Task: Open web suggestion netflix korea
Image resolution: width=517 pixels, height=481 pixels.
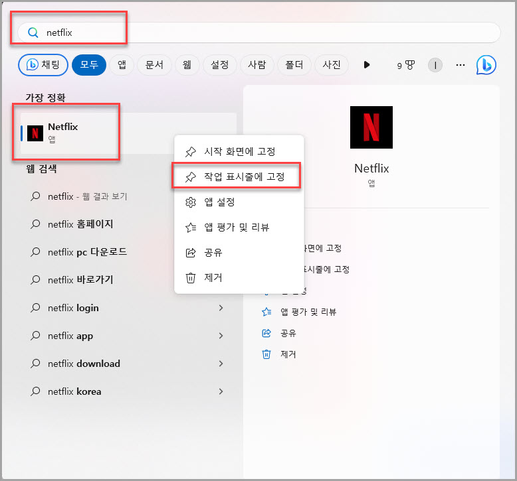Action: [x=129, y=391]
